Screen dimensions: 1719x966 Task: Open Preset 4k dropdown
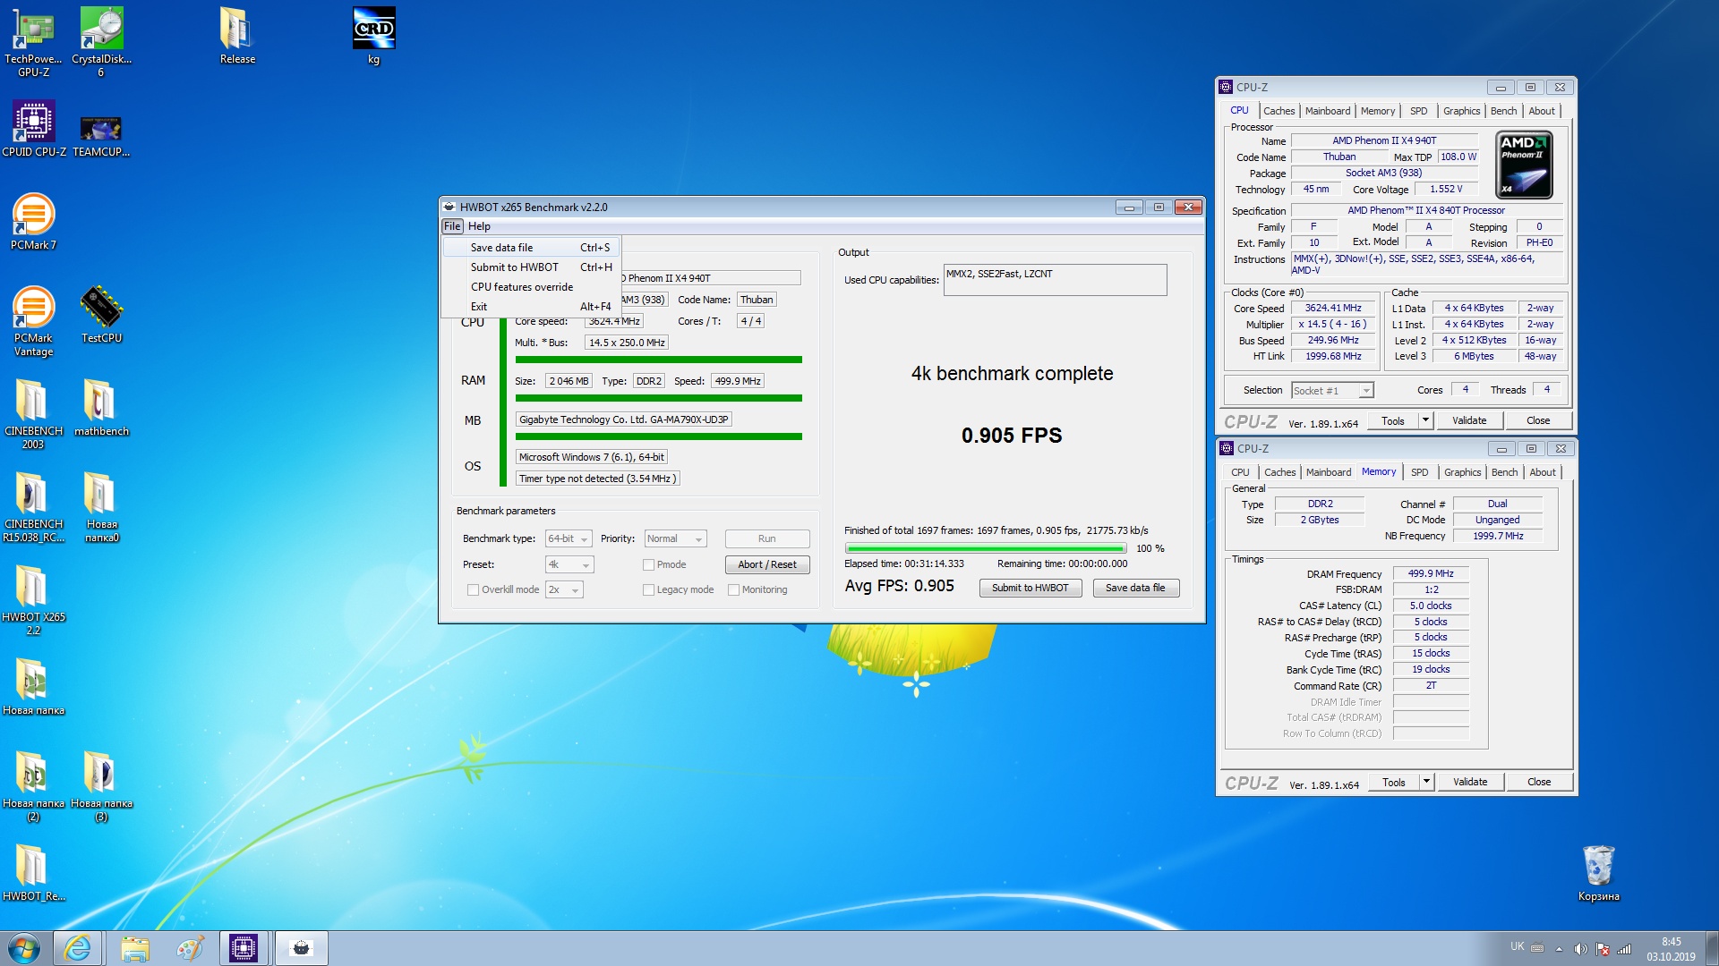click(569, 564)
